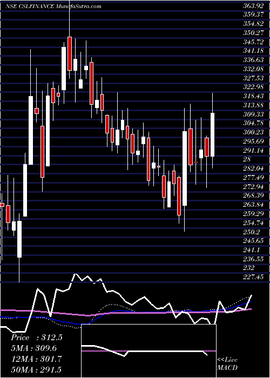
Task: Click the 318.43 price axis label
Action: coord(253,96)
